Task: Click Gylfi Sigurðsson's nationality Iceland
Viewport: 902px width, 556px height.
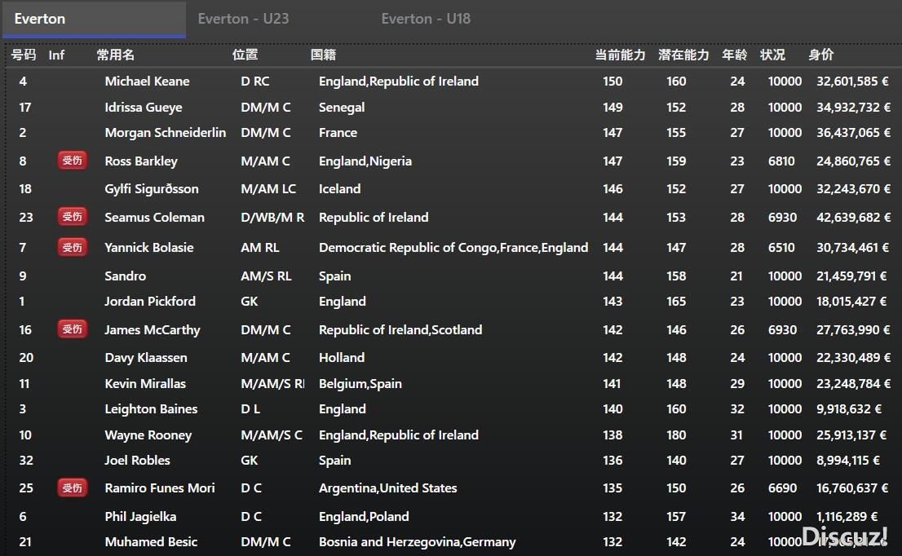Action: tap(339, 189)
